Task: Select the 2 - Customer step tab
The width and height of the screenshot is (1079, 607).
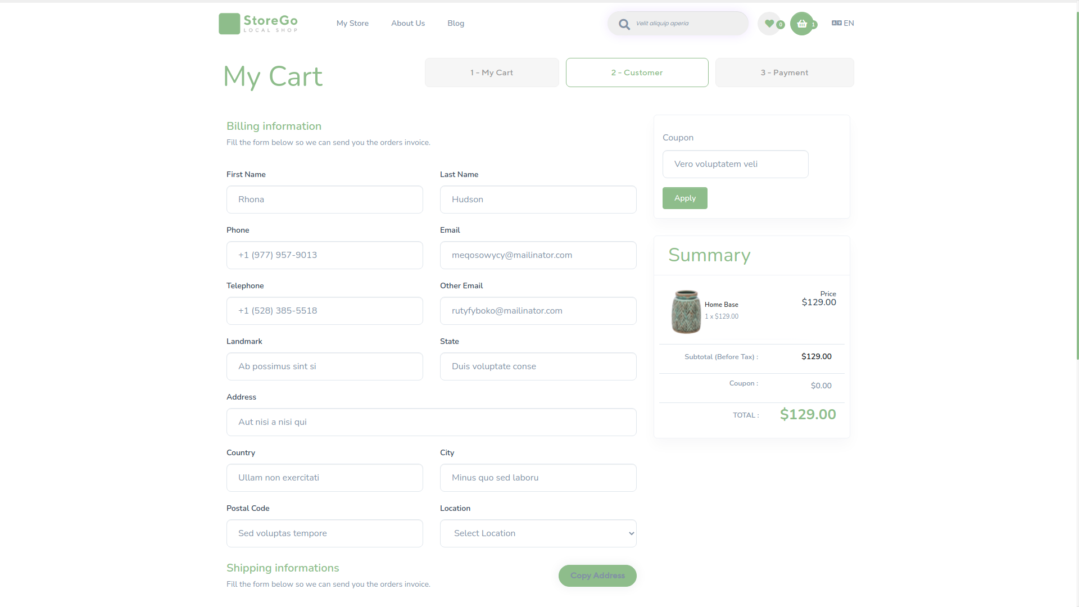Action: pos(637,73)
